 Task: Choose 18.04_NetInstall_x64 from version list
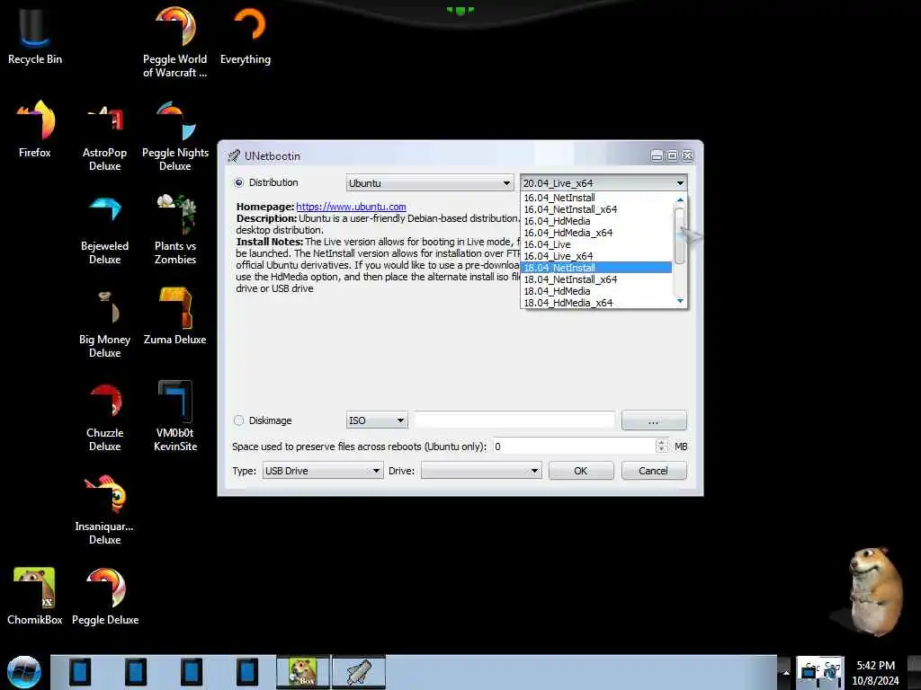coord(595,279)
